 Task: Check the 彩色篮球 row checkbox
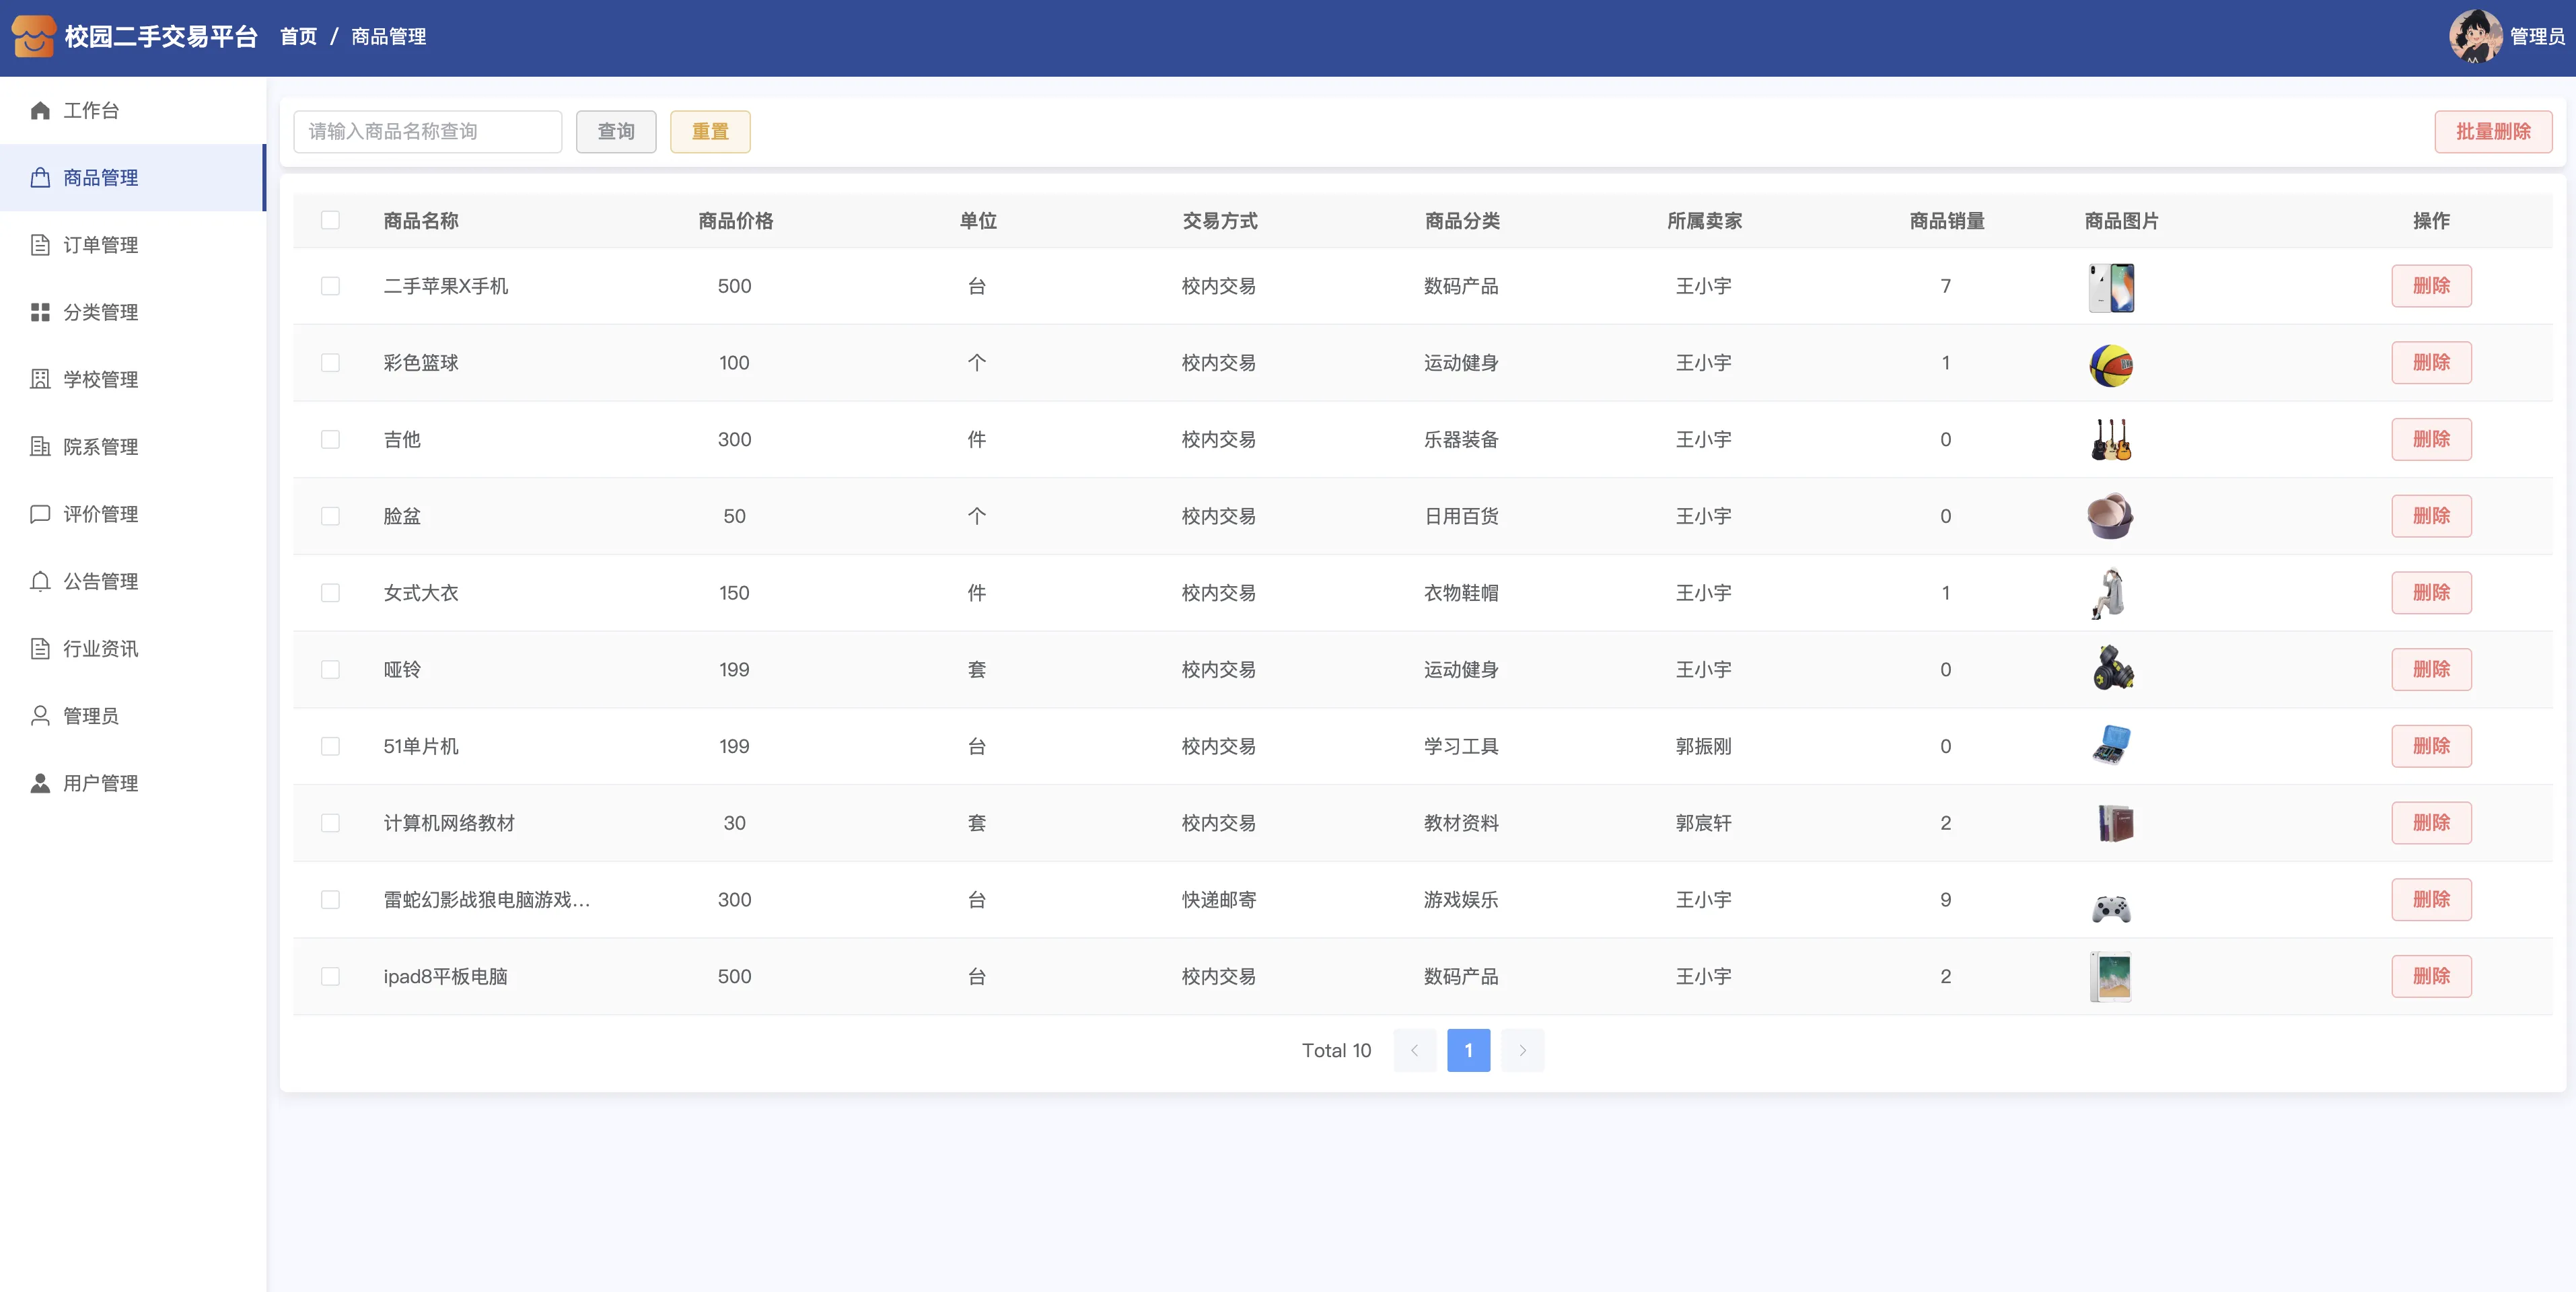coord(330,363)
